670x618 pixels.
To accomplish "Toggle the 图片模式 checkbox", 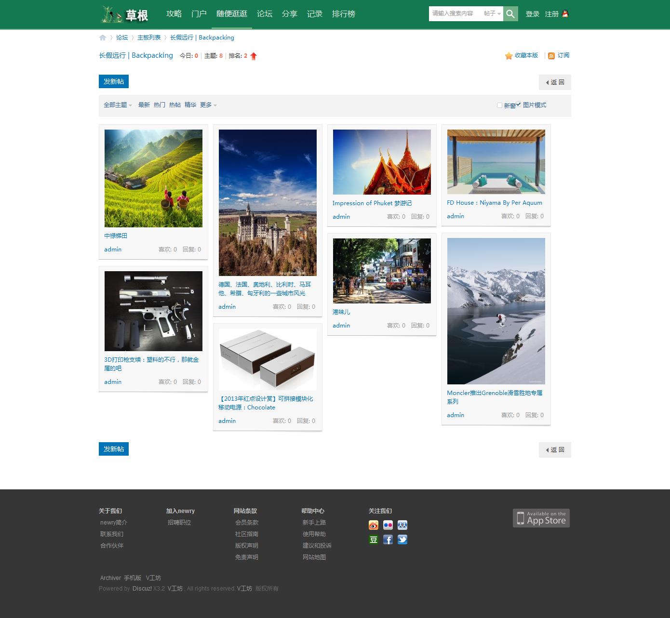I will pyautogui.click(x=518, y=104).
